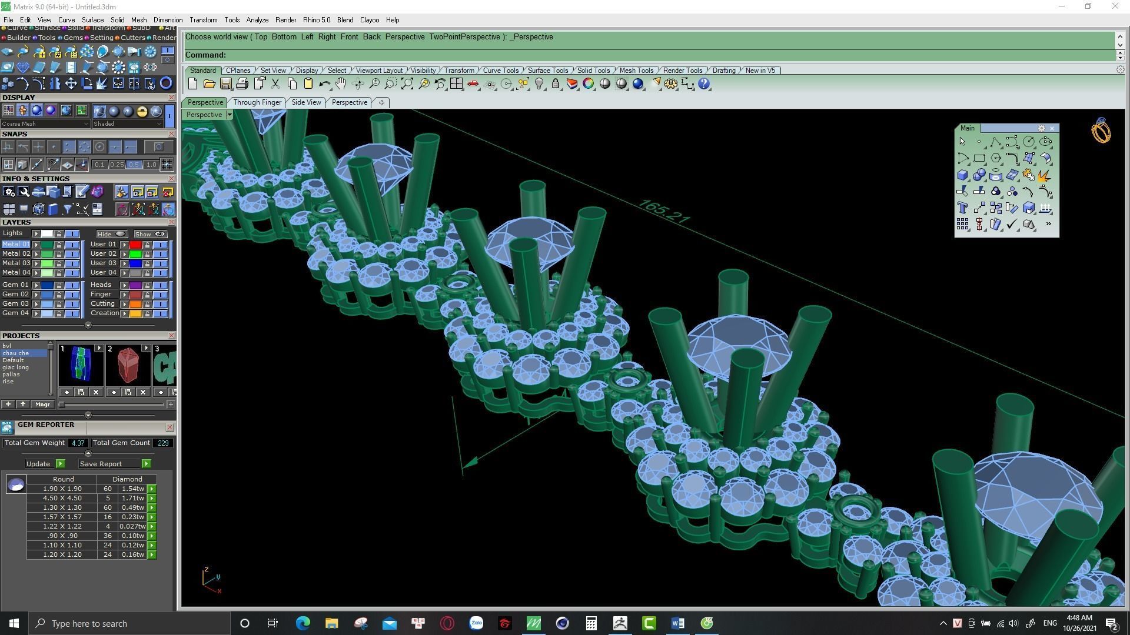The width and height of the screenshot is (1130, 635).
Task: Toggle lock on Metal 01 layer
Action: pos(59,245)
